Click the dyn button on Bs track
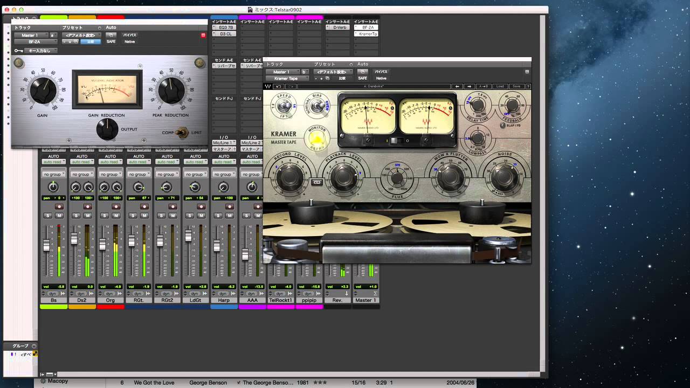This screenshot has width=690, height=388. [53, 294]
